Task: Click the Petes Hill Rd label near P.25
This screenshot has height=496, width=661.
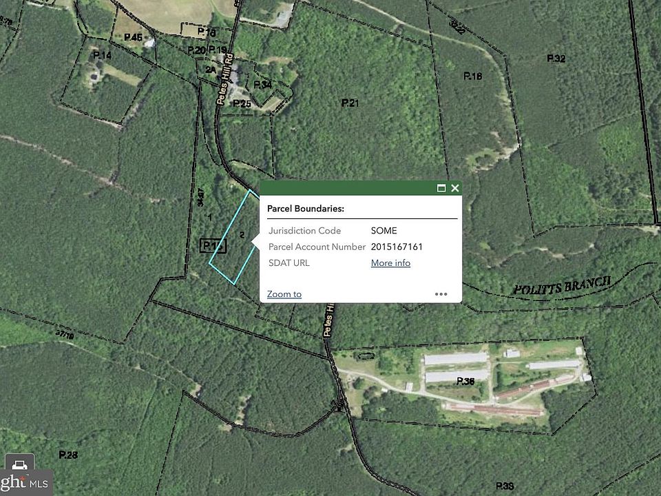Action: [x=224, y=79]
